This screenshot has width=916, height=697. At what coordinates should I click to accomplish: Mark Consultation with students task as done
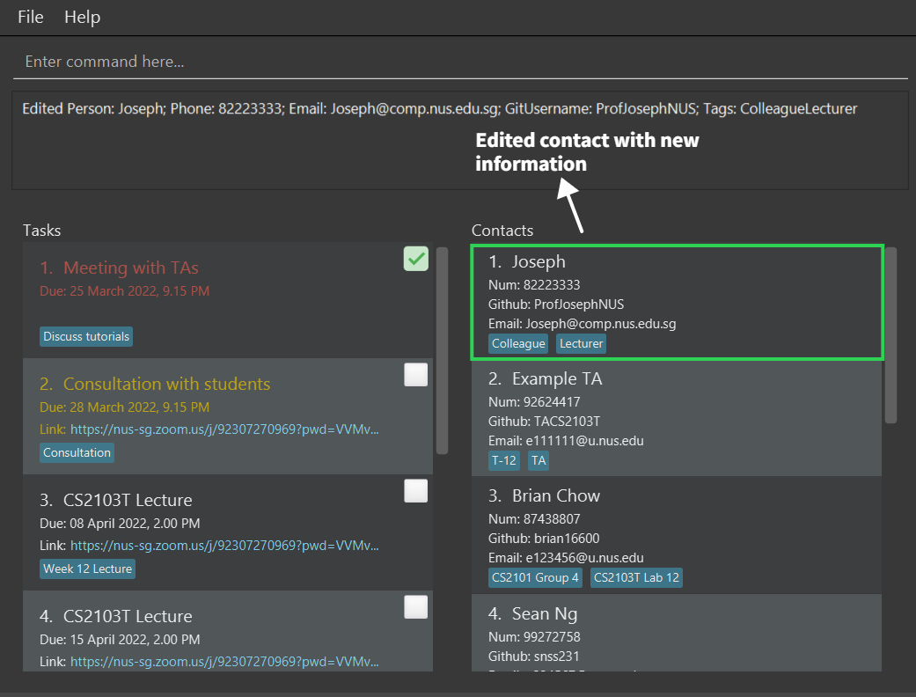click(416, 375)
